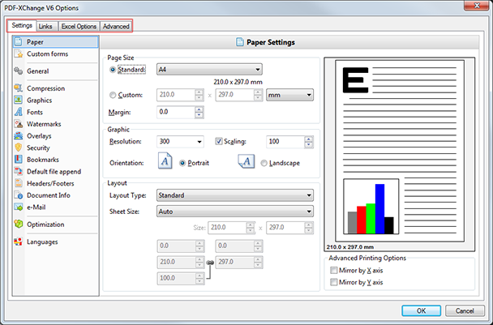Toggle the Scaling checkbox
493x325 pixels.
pos(219,142)
